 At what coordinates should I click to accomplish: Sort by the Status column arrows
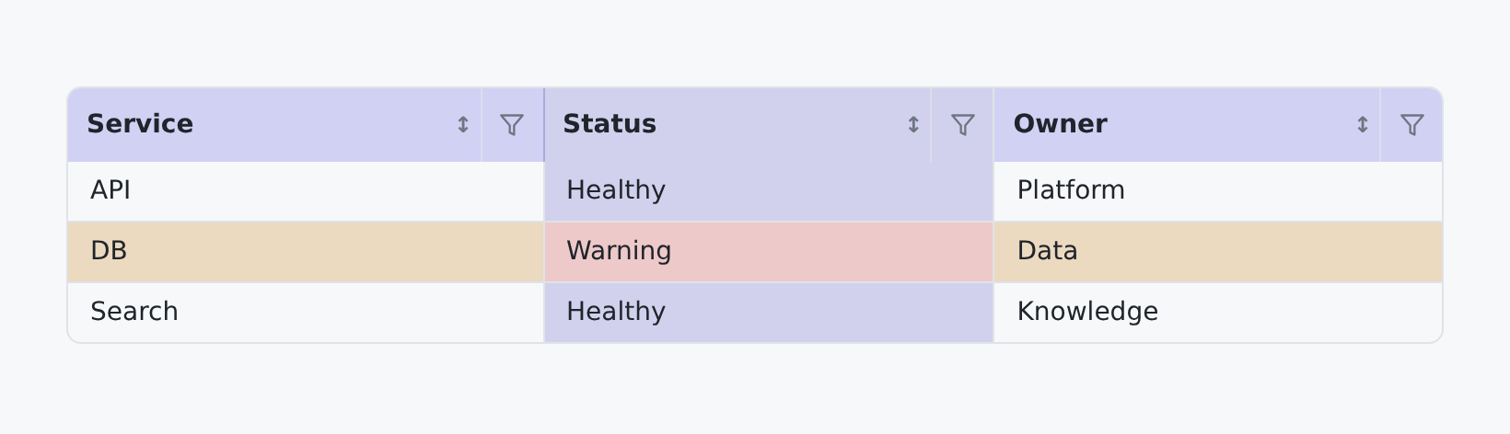coord(913,125)
